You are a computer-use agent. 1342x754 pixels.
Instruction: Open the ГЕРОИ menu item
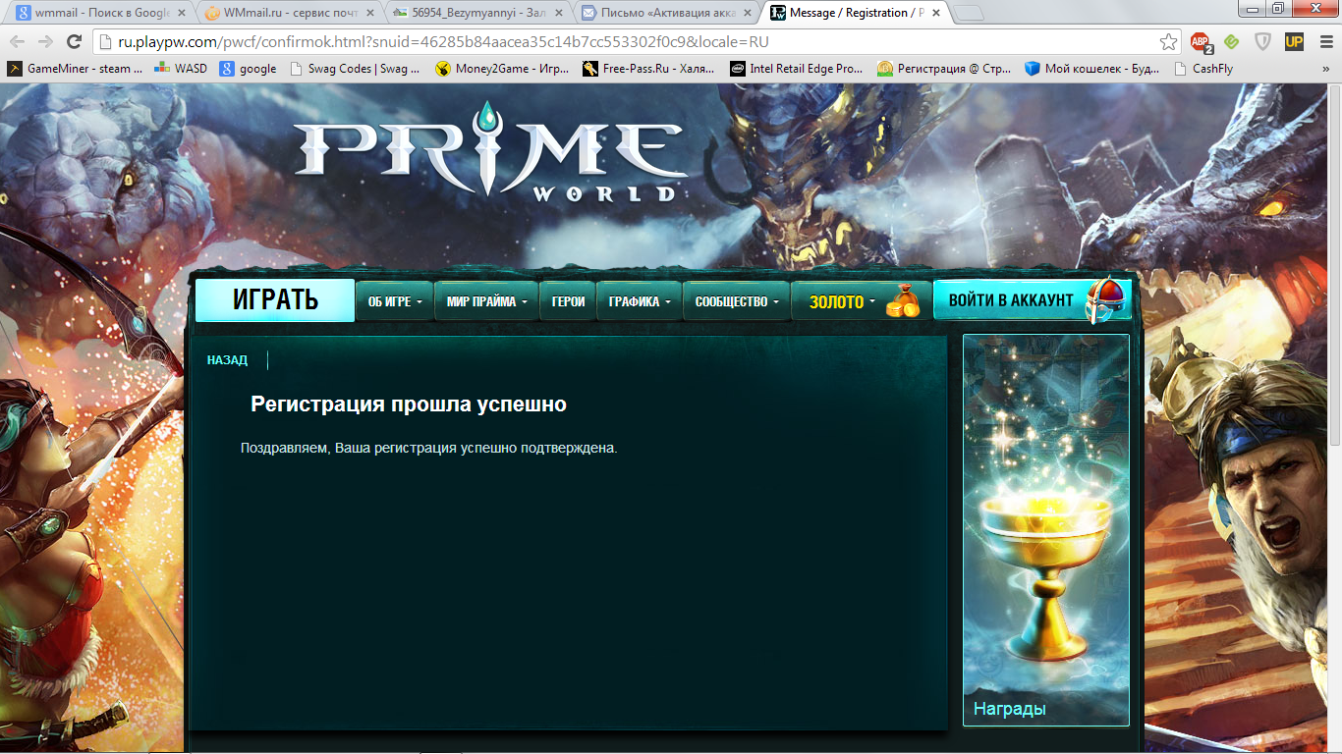[568, 301]
